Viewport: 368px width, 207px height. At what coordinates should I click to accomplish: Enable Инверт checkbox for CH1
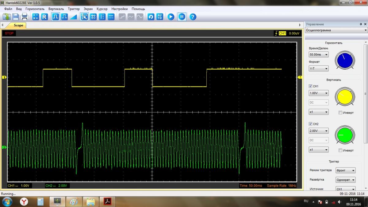[340, 113]
